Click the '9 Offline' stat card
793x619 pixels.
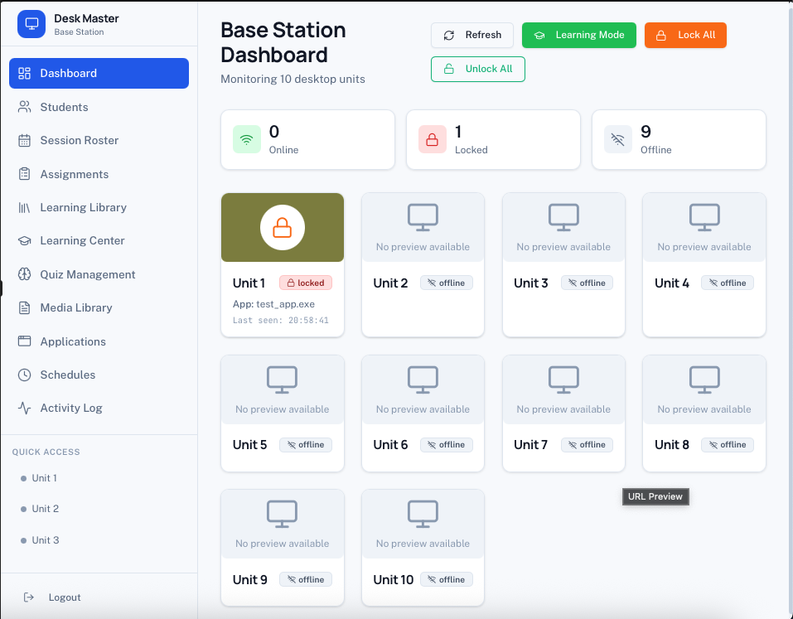[679, 139]
